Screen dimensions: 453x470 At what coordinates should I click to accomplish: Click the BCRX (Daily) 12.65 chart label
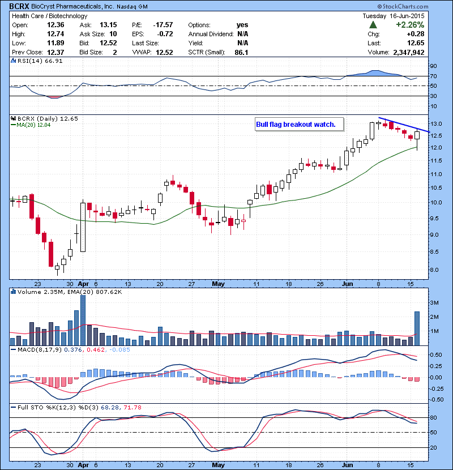(x=48, y=119)
